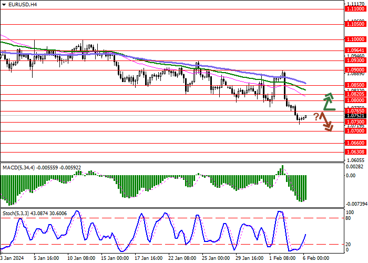Select the 10 Jan 08:00 time label
The image size is (368, 263).
81,258
